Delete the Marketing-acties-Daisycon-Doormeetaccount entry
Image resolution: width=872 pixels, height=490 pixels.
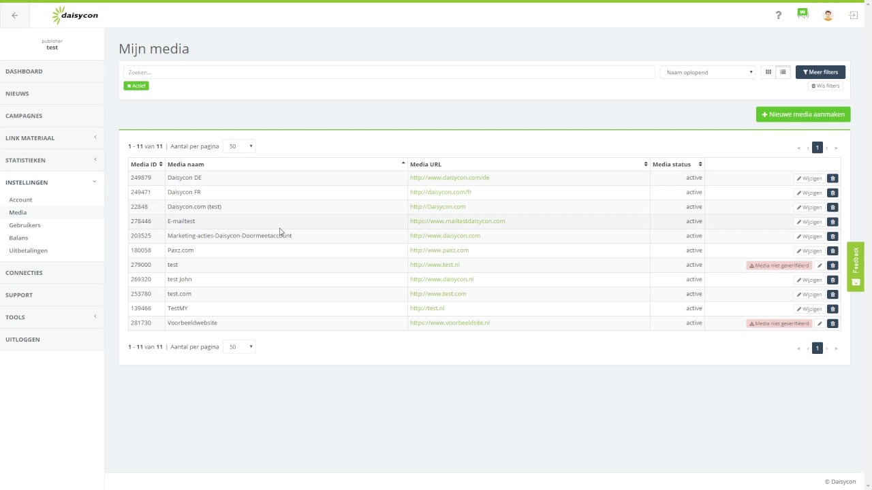832,236
